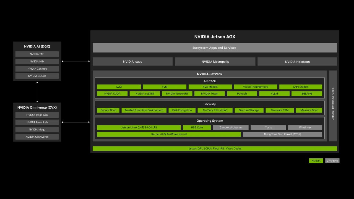Select the Canonical Ubuntu gray box
The image size is (354, 199).
231,128
